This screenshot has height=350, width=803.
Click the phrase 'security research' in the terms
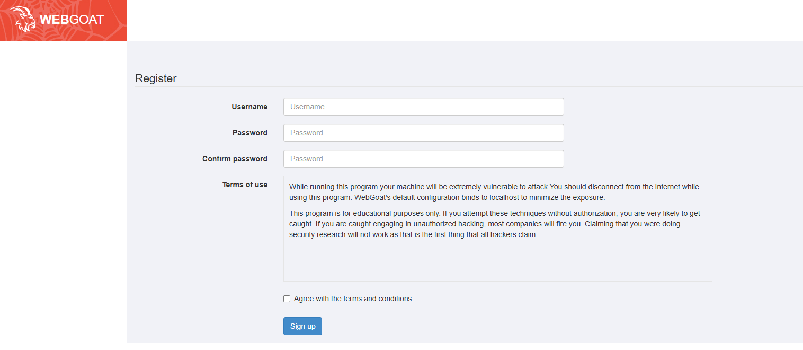(x=317, y=235)
